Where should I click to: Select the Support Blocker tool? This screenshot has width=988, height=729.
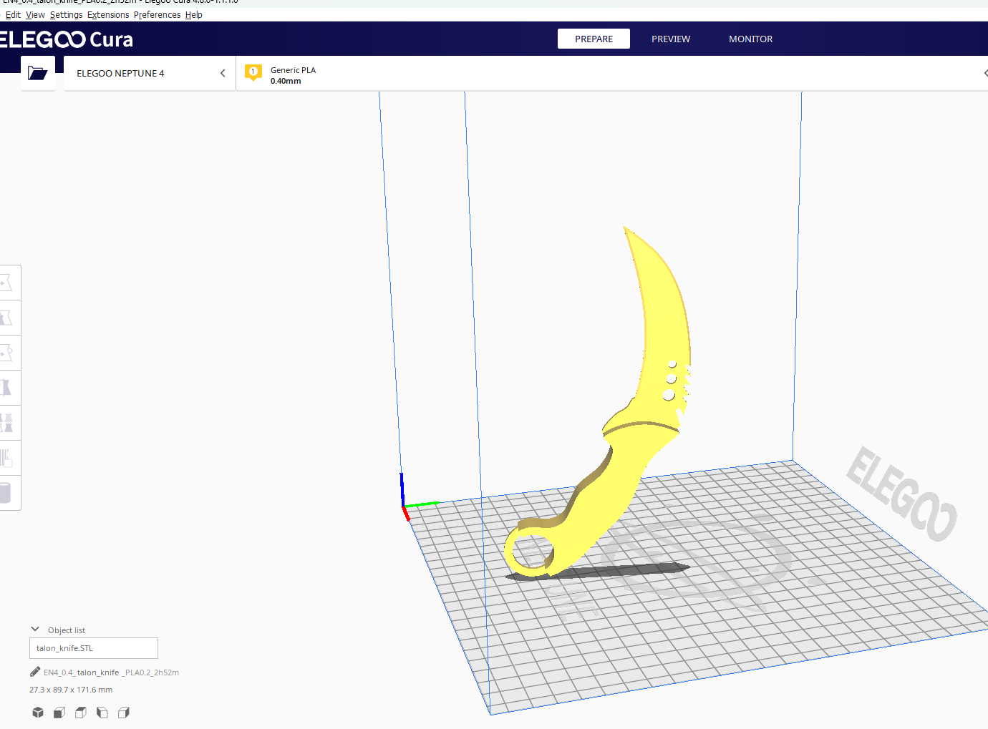pos(7,458)
